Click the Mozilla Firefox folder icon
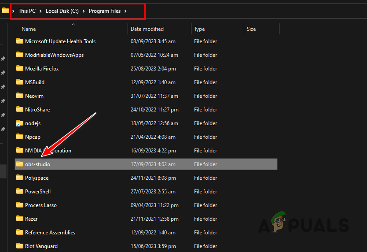The width and height of the screenshot is (367, 252). click(20, 68)
